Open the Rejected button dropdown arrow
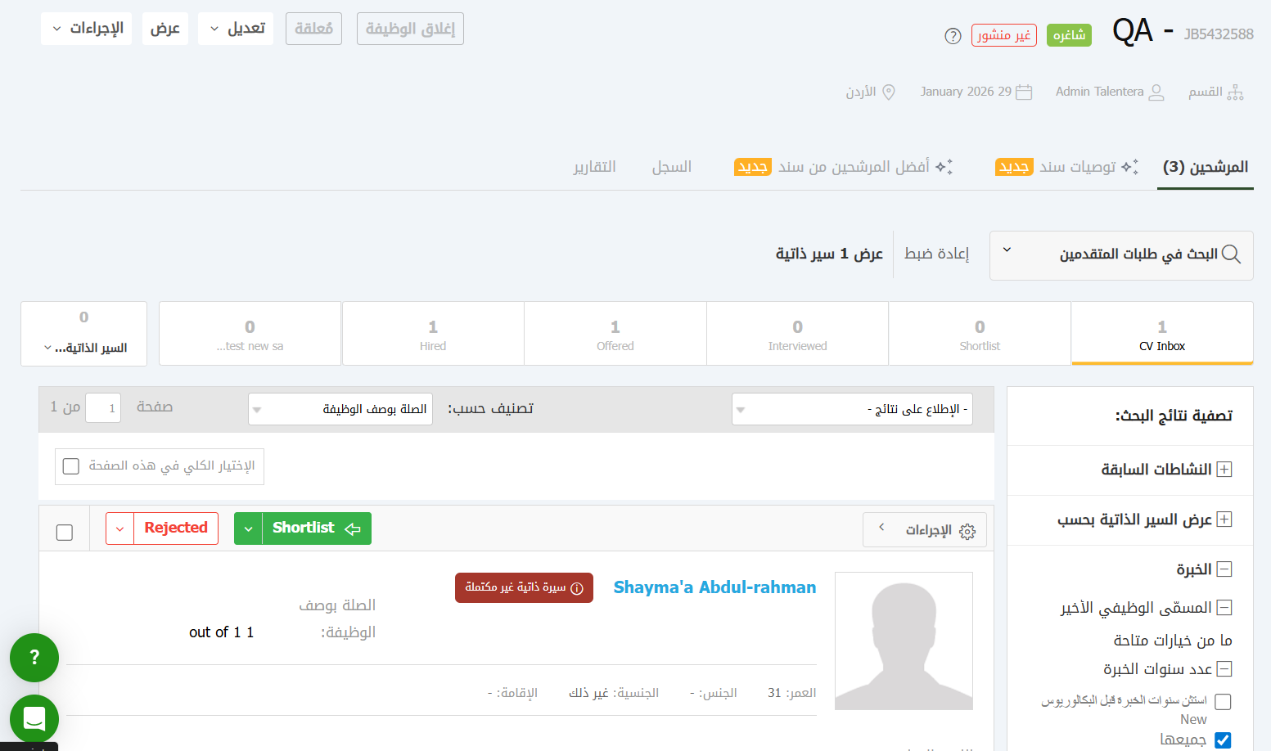This screenshot has height=751, width=1271. pos(120,528)
